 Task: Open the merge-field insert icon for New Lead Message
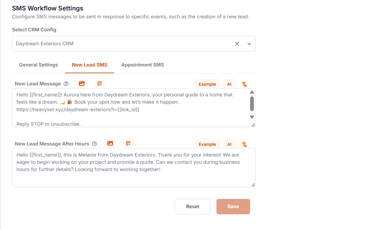click(x=100, y=83)
